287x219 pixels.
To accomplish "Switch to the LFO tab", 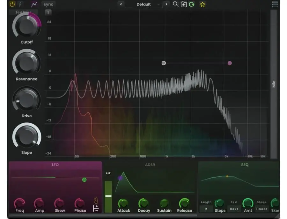I will tap(55, 165).
